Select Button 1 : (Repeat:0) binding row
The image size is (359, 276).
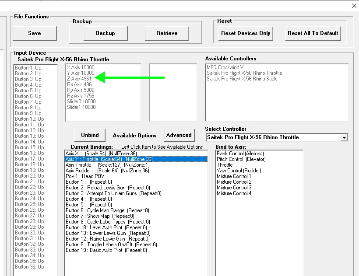(136, 182)
